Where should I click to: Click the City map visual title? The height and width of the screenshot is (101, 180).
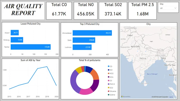(x=148, y=24)
